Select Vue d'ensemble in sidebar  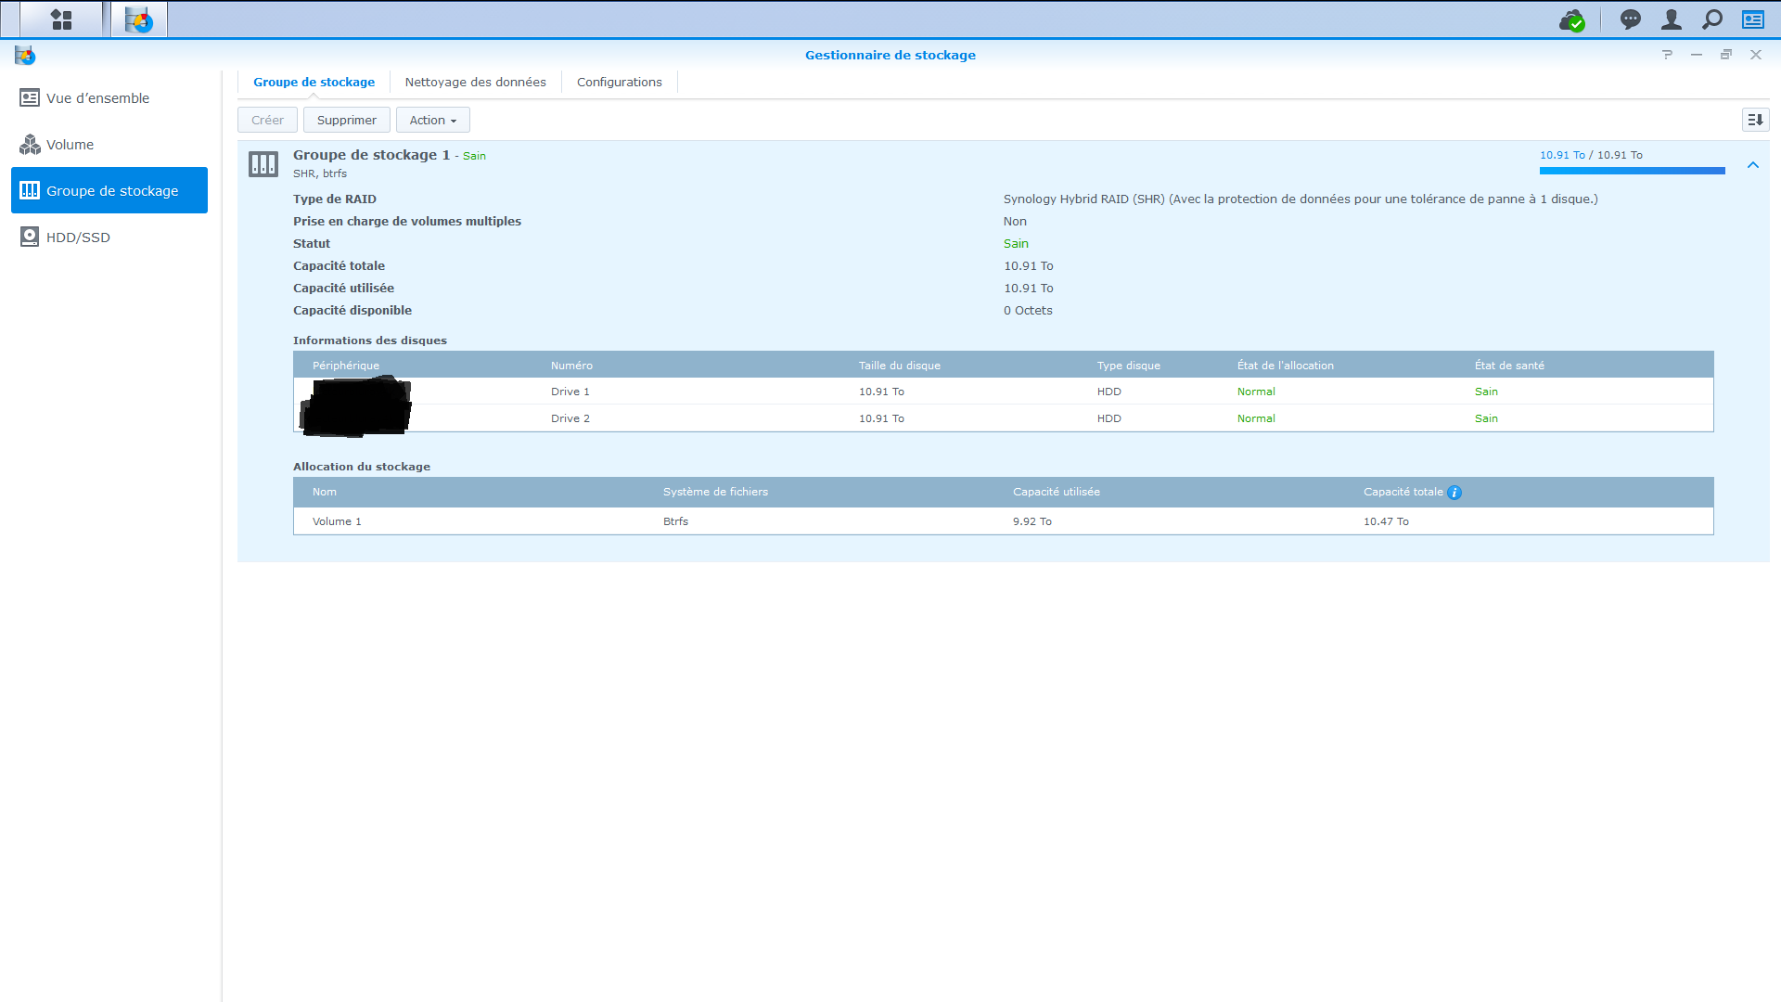[x=97, y=98]
